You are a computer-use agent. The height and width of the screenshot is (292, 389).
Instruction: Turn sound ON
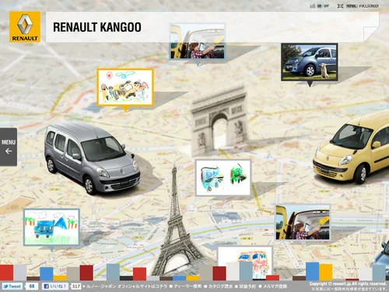click(x=319, y=6)
